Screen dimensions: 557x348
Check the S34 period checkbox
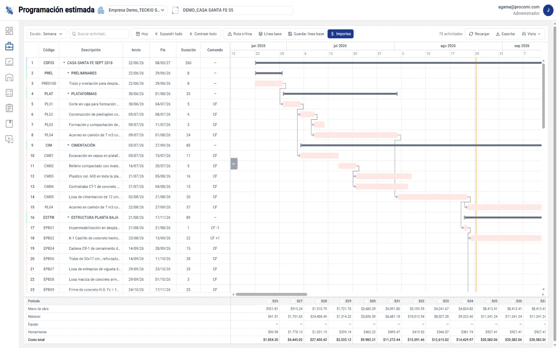click(464, 301)
